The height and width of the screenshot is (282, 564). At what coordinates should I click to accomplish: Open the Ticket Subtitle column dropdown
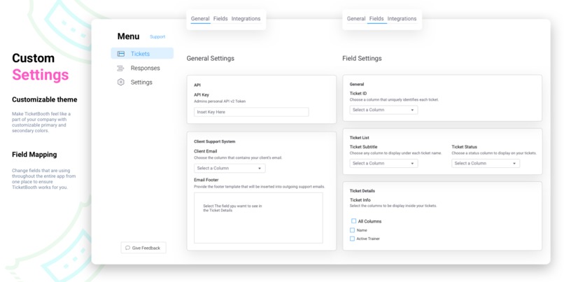pos(383,163)
